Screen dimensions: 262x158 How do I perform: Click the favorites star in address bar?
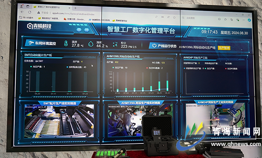point(174,17)
